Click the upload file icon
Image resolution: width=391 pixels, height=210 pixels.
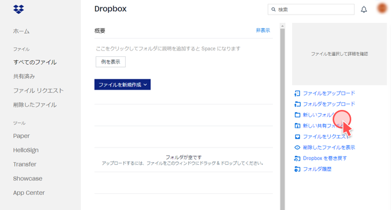297,93
